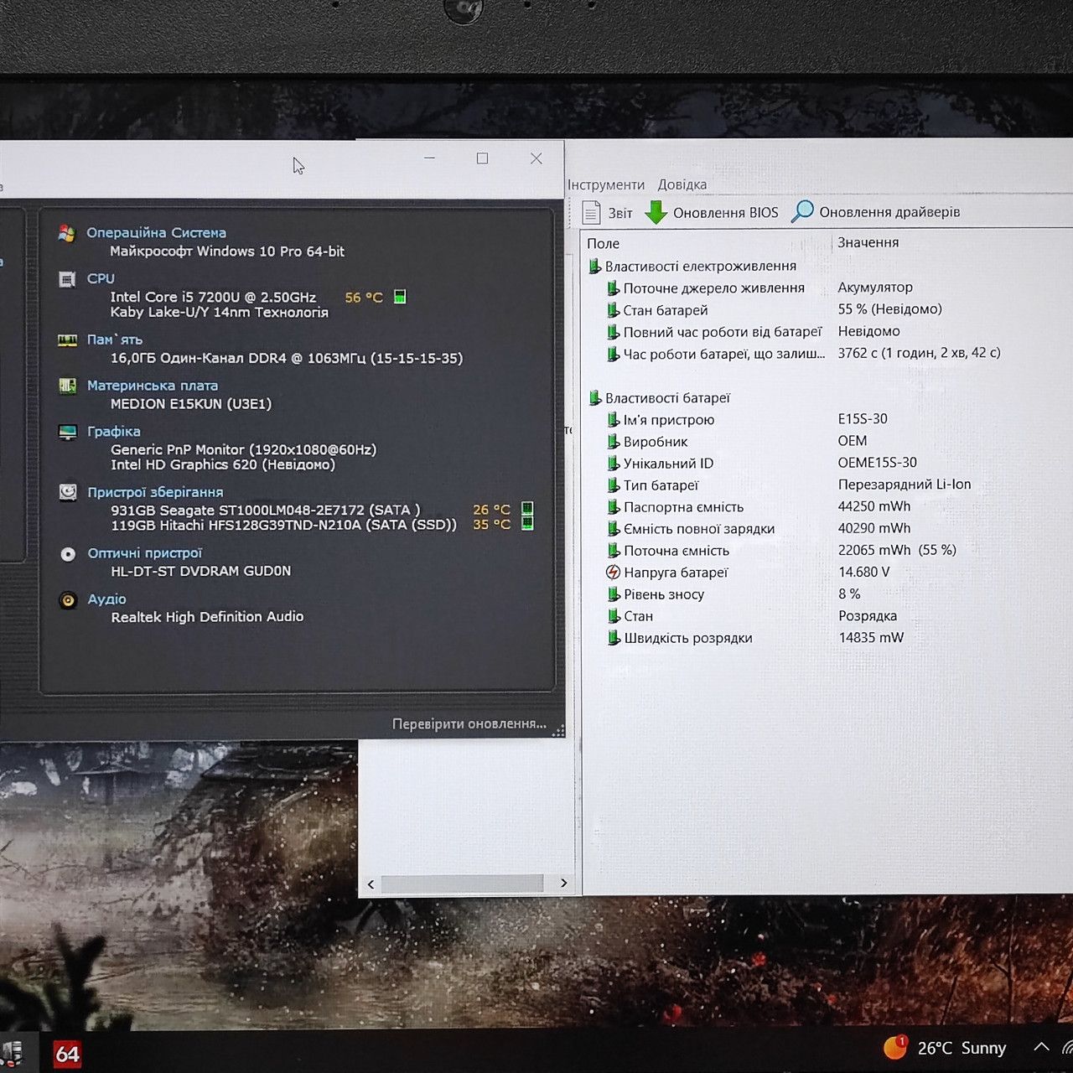Click the Audio speaker icon in Speccy
The width and height of the screenshot is (1073, 1073).
(68, 600)
